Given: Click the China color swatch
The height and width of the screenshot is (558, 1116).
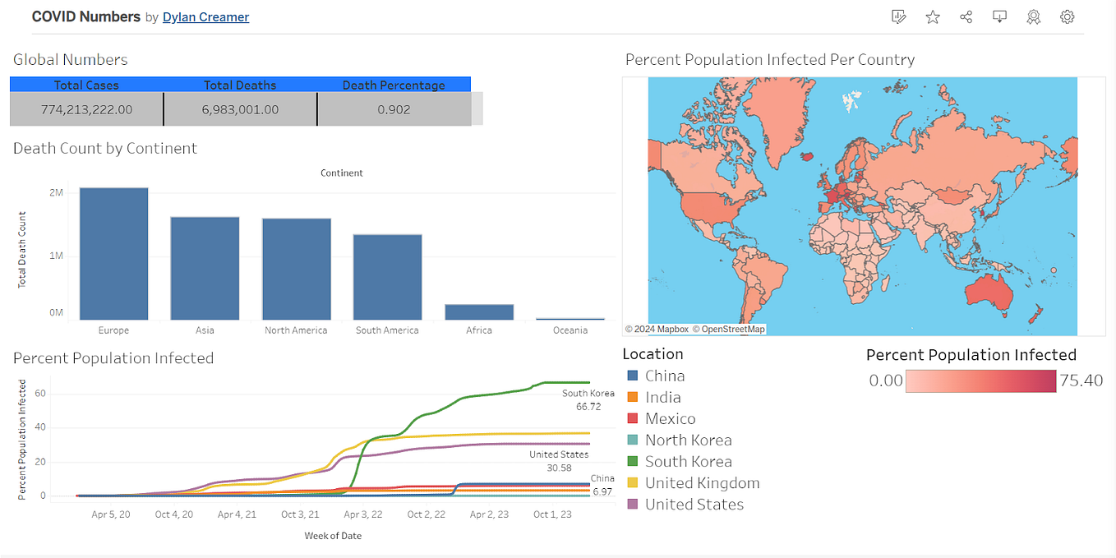Looking at the screenshot, I should pos(632,375).
